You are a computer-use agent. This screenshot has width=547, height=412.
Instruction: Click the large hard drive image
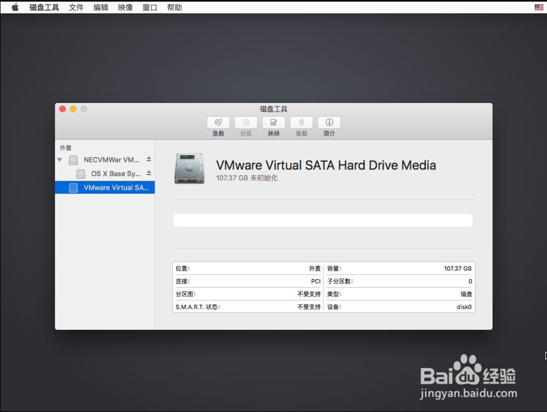click(189, 169)
